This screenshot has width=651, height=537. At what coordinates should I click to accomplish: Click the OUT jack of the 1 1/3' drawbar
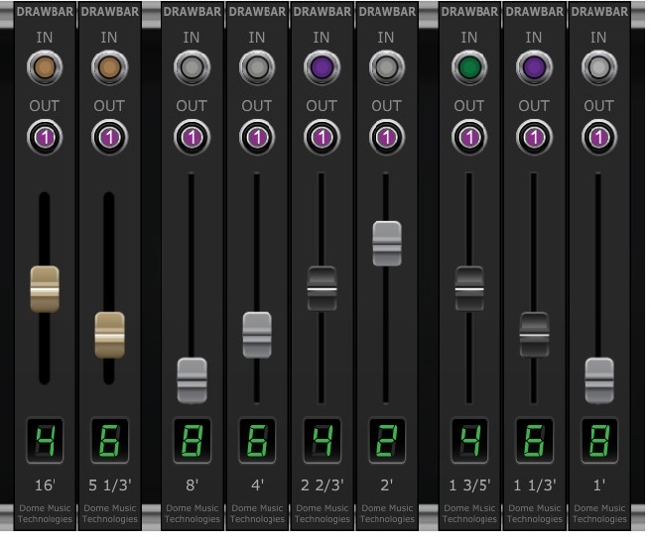click(534, 137)
